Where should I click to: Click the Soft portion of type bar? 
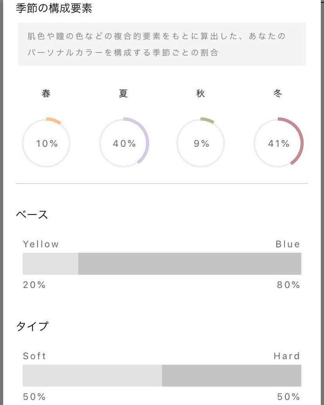92,376
